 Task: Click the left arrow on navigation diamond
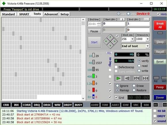(106, 41)
